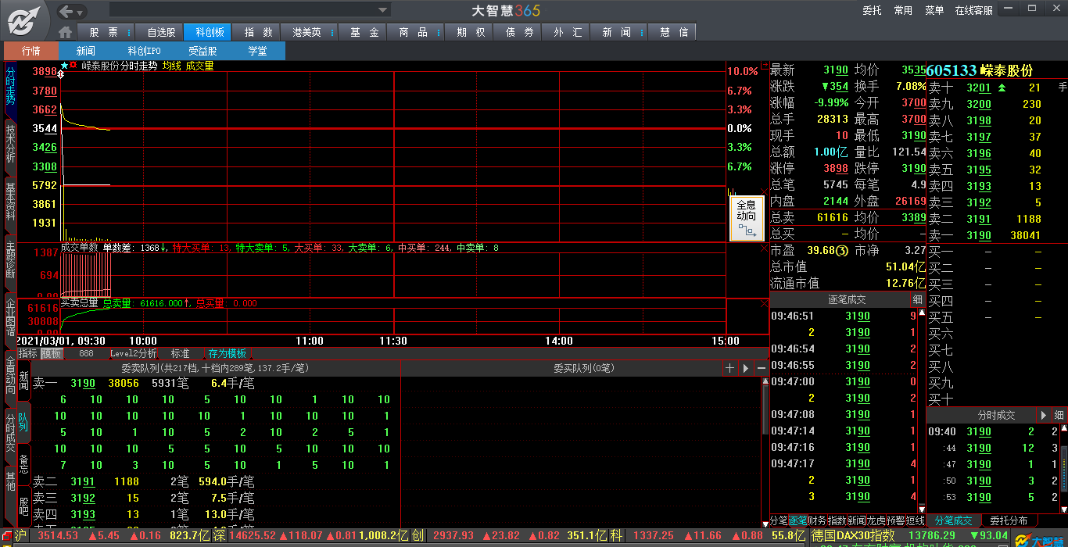This screenshot has width=1068, height=547.
Task: Switch to the 自选股 tab
Action: [162, 32]
